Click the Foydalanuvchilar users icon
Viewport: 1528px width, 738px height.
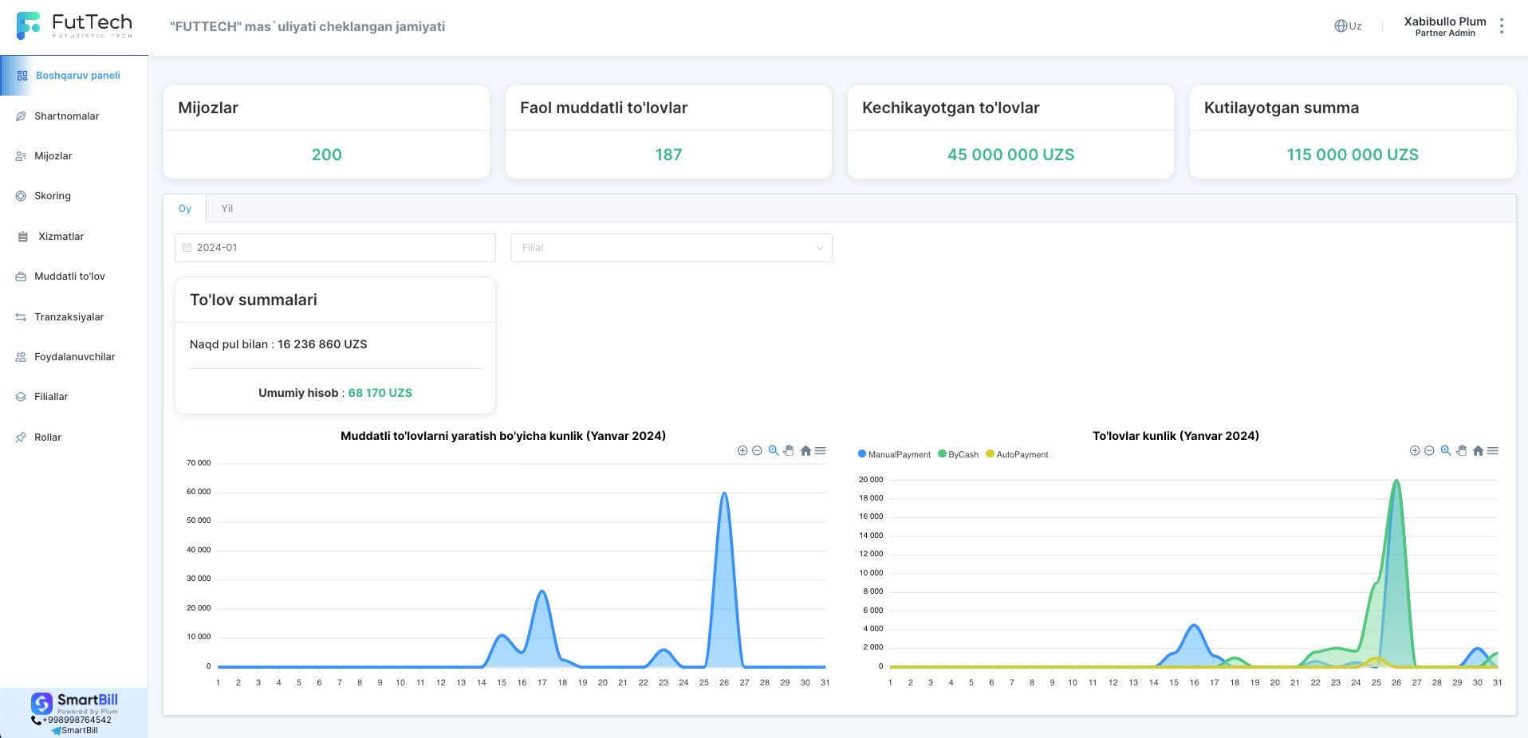21,357
